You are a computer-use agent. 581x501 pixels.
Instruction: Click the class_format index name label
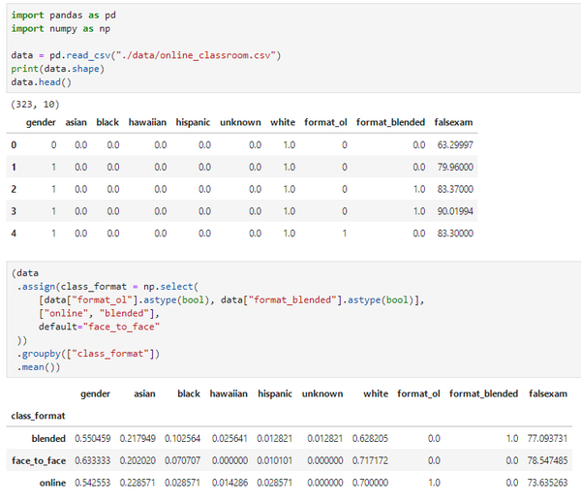click(x=38, y=415)
